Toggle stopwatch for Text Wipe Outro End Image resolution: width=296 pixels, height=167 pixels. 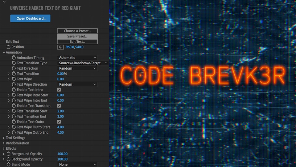click(x=14, y=132)
